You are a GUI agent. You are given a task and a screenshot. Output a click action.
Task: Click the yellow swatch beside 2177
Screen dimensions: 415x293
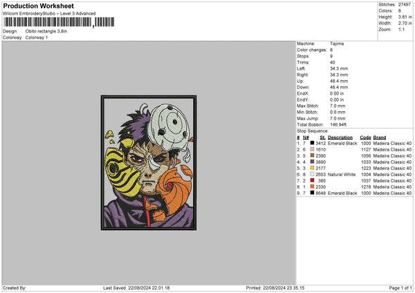click(313, 168)
